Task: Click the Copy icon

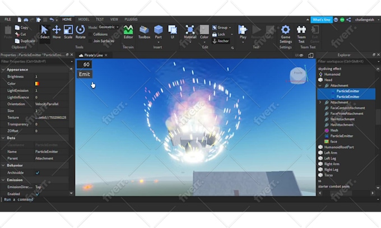Action: [17, 27]
